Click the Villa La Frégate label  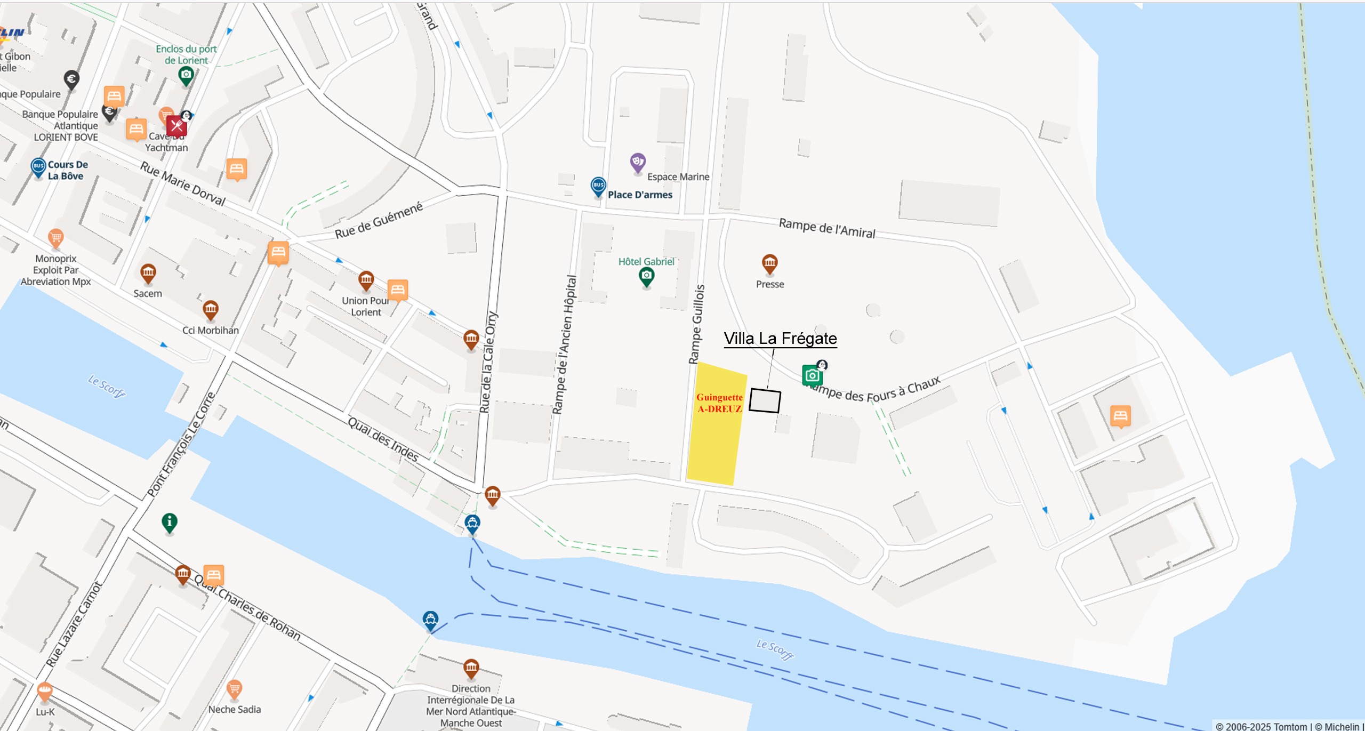pos(780,339)
